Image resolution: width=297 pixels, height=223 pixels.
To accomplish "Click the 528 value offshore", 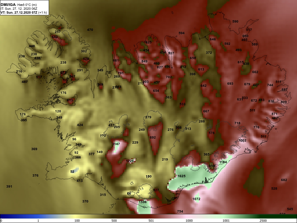I will [274, 189].
